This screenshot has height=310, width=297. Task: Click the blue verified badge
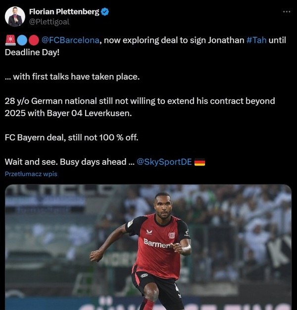105,12
